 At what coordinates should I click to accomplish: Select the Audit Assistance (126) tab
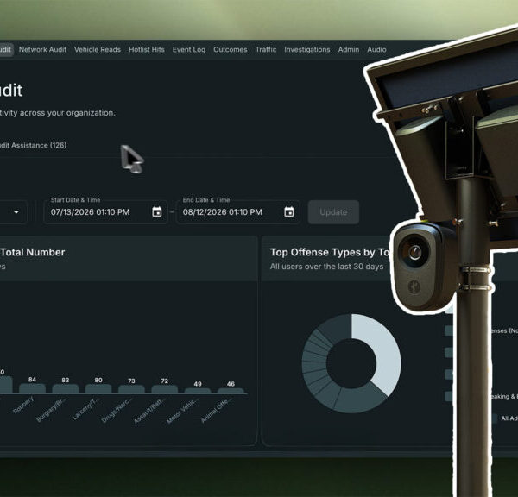(x=33, y=145)
